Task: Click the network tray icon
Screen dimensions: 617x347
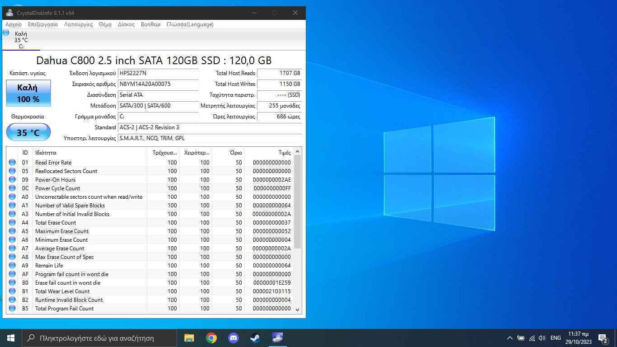Action: tap(532, 338)
